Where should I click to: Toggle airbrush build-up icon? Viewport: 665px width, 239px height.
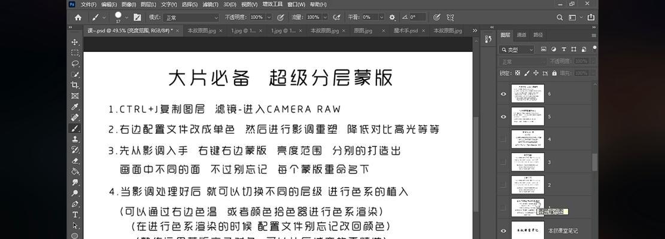tap(337, 17)
